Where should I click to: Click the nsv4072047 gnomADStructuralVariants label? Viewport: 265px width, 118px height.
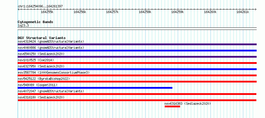pos(51,91)
